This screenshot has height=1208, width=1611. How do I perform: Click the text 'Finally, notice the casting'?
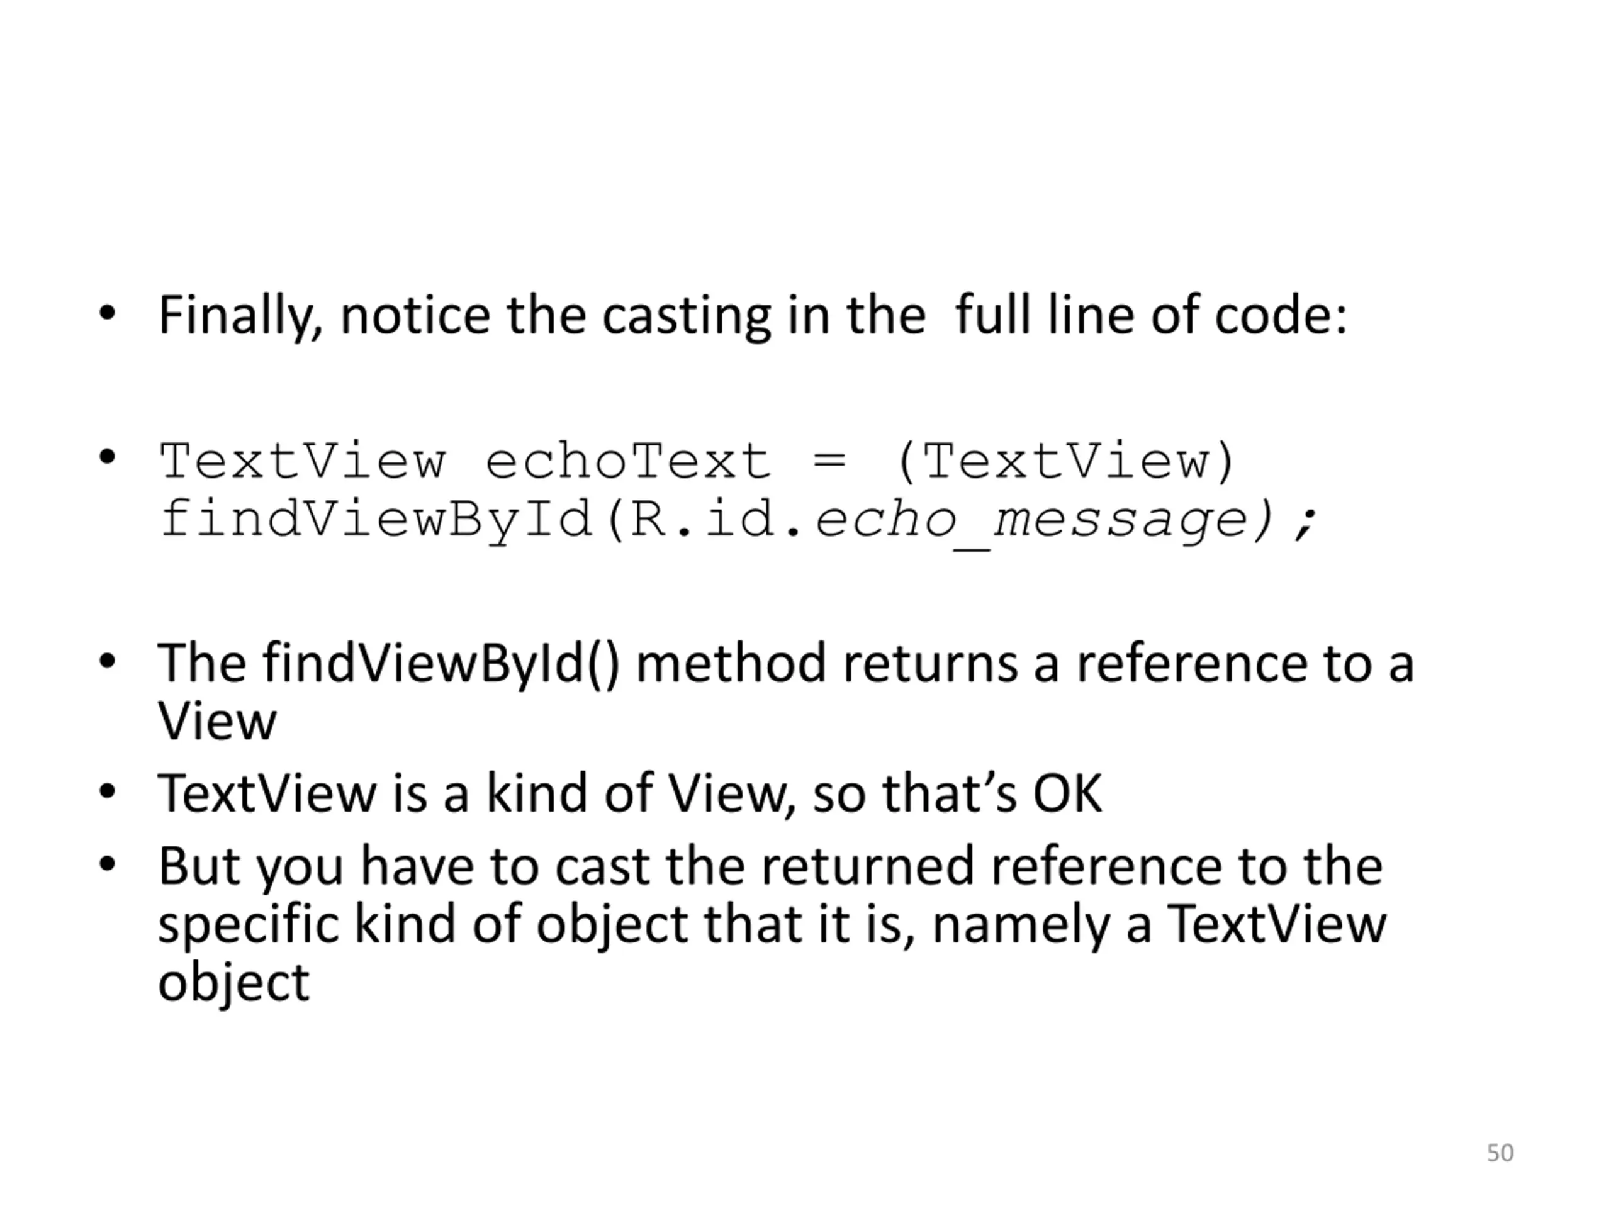pos(464,315)
